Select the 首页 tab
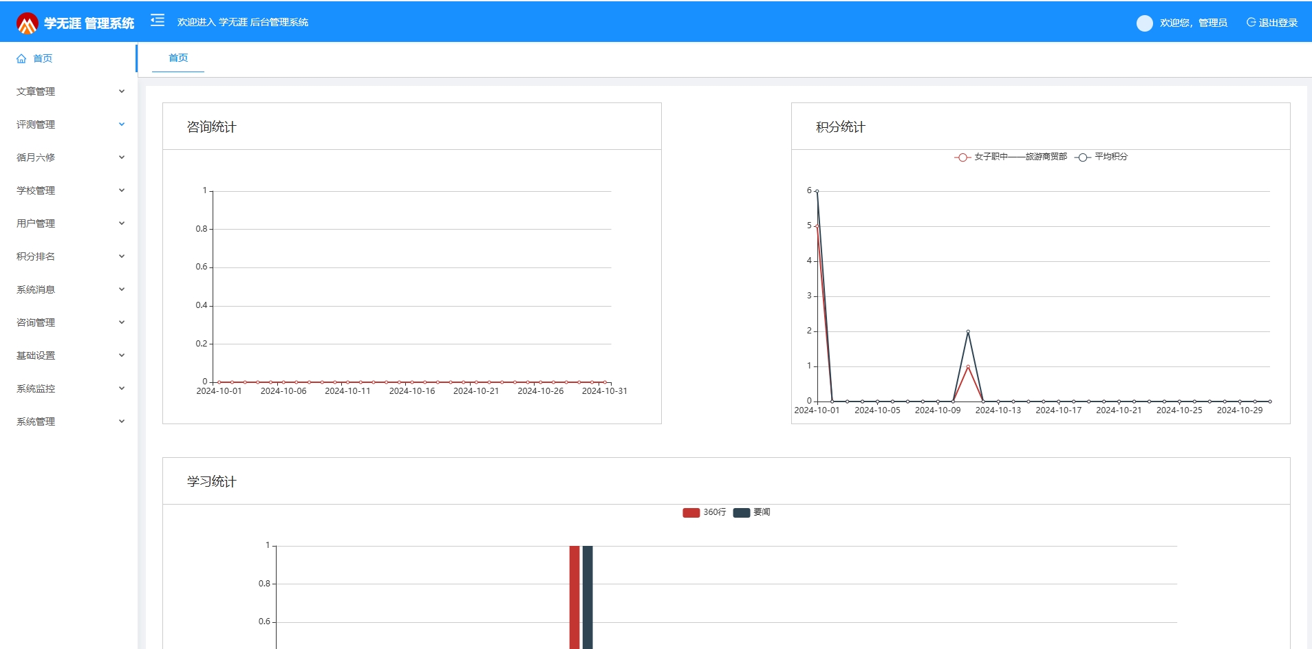This screenshot has height=649, width=1312. click(178, 58)
